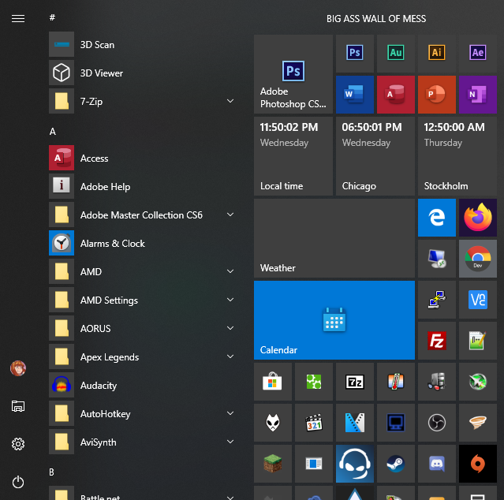Expand the Start menu hamburger

click(x=18, y=19)
